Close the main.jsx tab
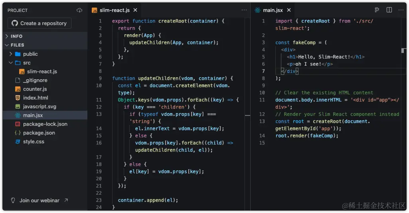The image size is (409, 213). 289,10
